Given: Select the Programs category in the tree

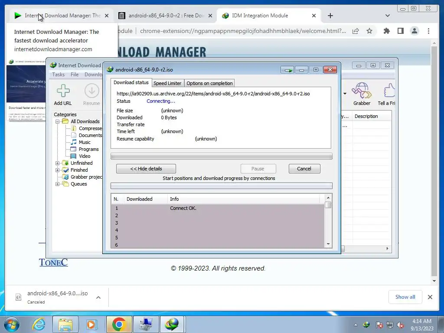Looking at the screenshot, I should (x=88, y=149).
